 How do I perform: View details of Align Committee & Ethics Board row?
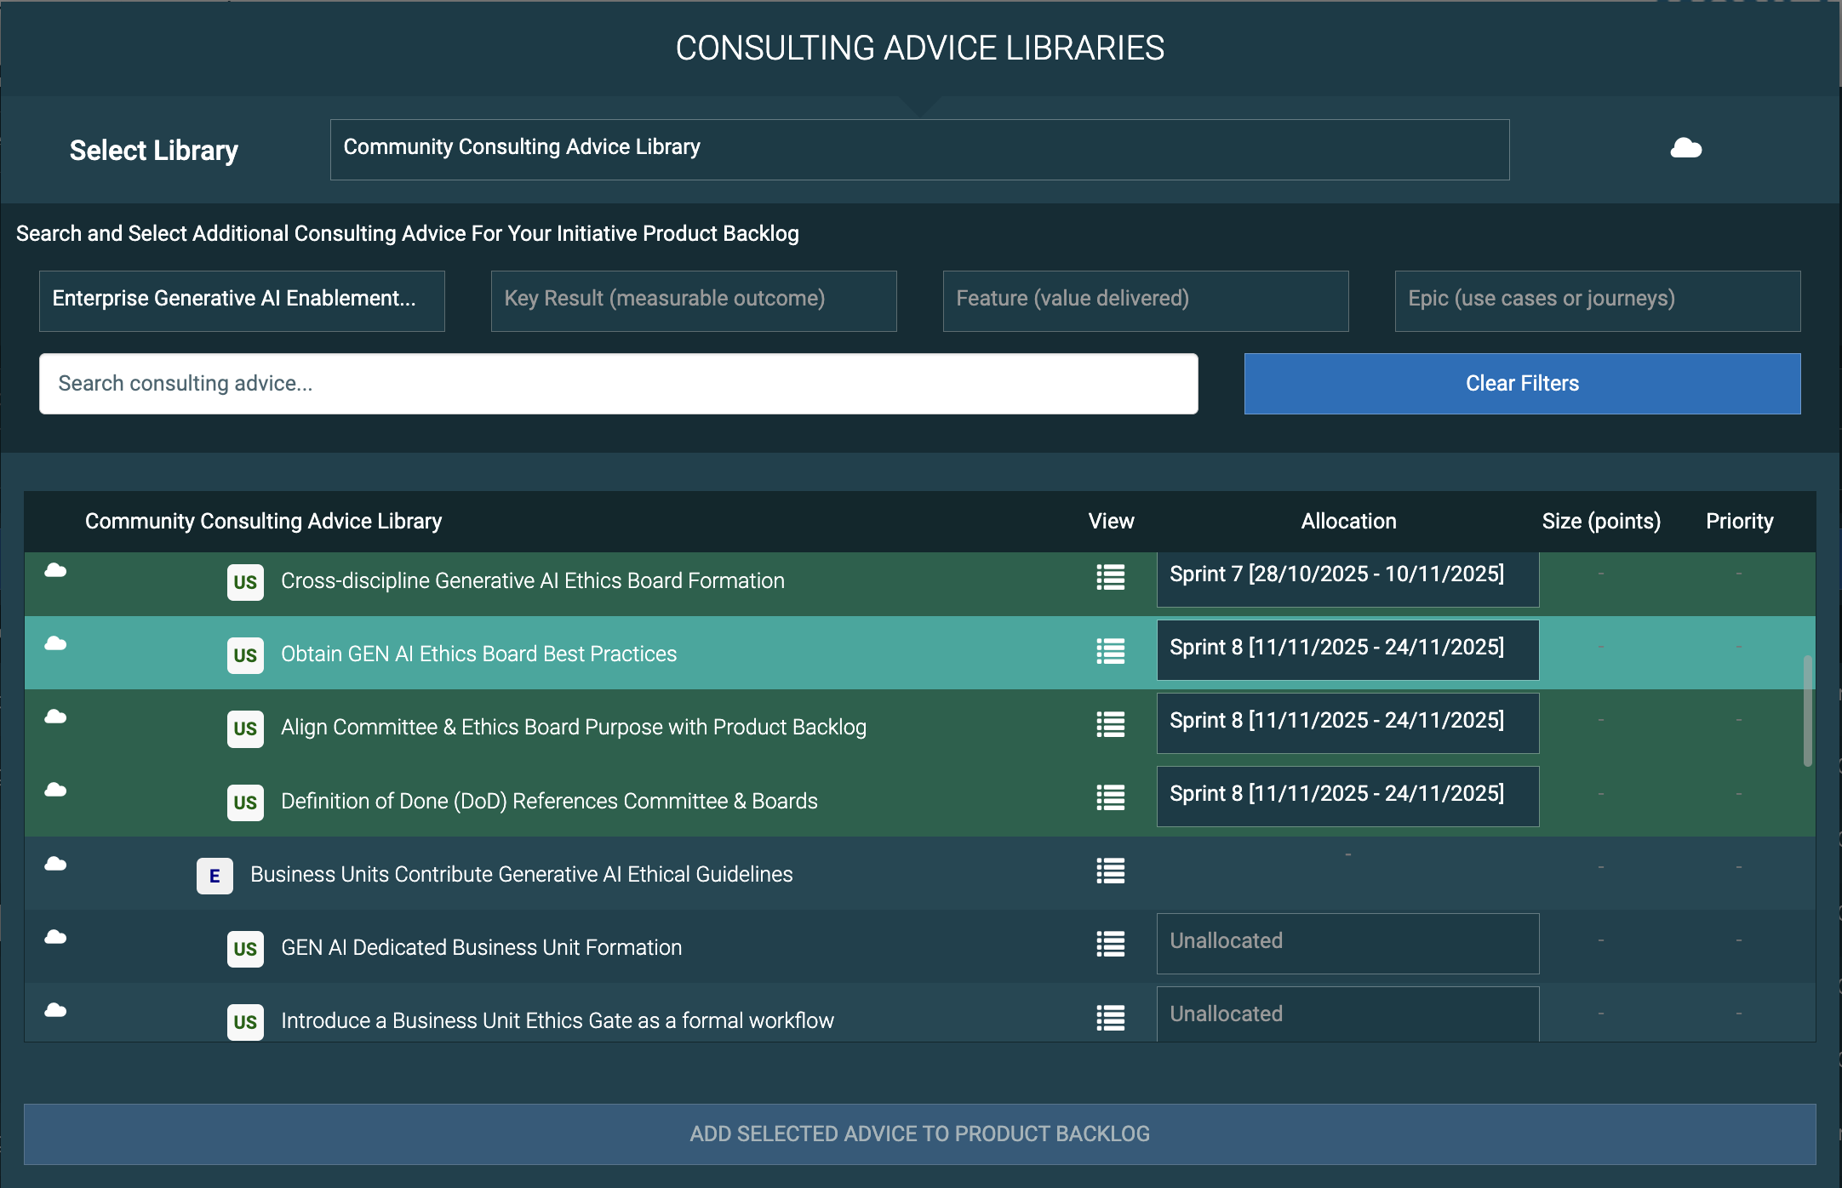coord(1110,725)
